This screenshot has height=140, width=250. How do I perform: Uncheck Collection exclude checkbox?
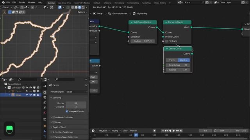pyautogui.click(x=23, y=87)
